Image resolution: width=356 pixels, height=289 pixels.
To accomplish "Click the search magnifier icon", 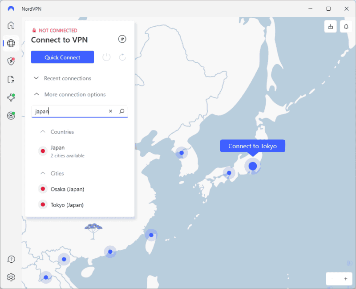I will [122, 111].
